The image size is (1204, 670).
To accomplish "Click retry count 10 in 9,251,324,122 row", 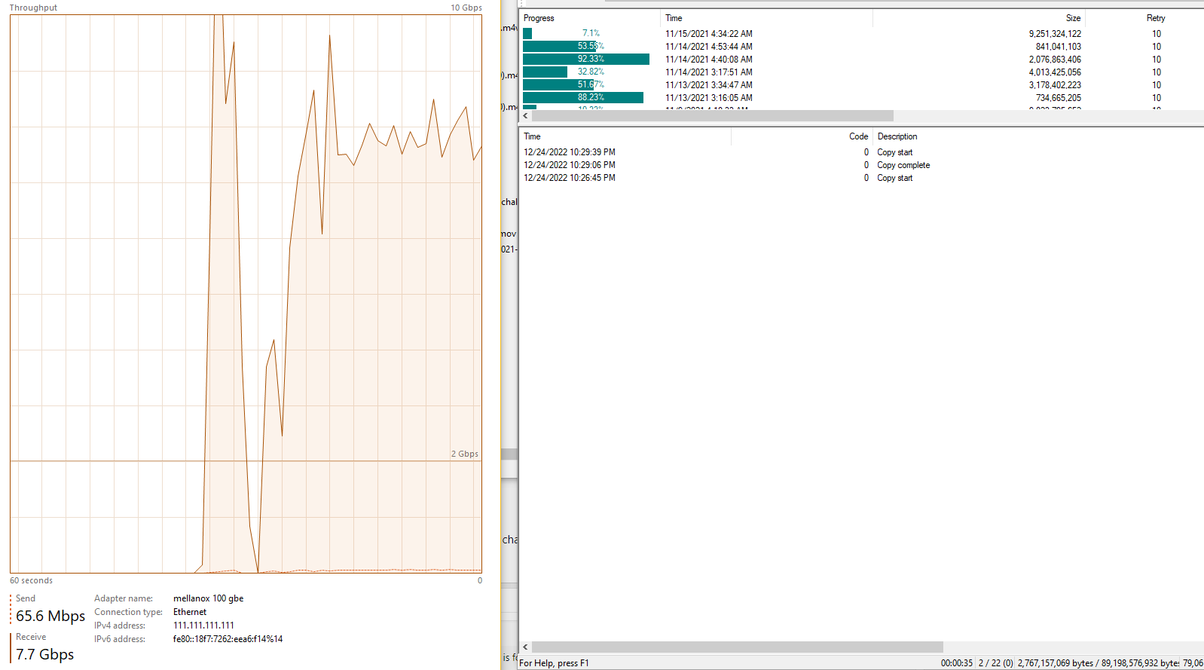I will click(1157, 34).
